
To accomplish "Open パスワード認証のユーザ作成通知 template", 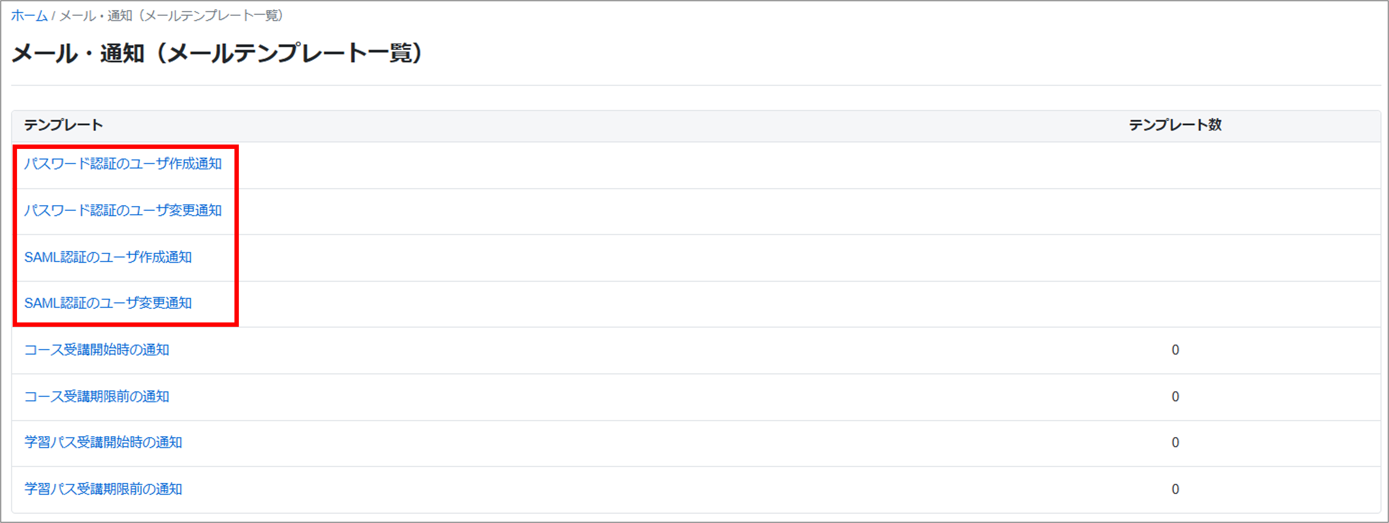I will (123, 164).
